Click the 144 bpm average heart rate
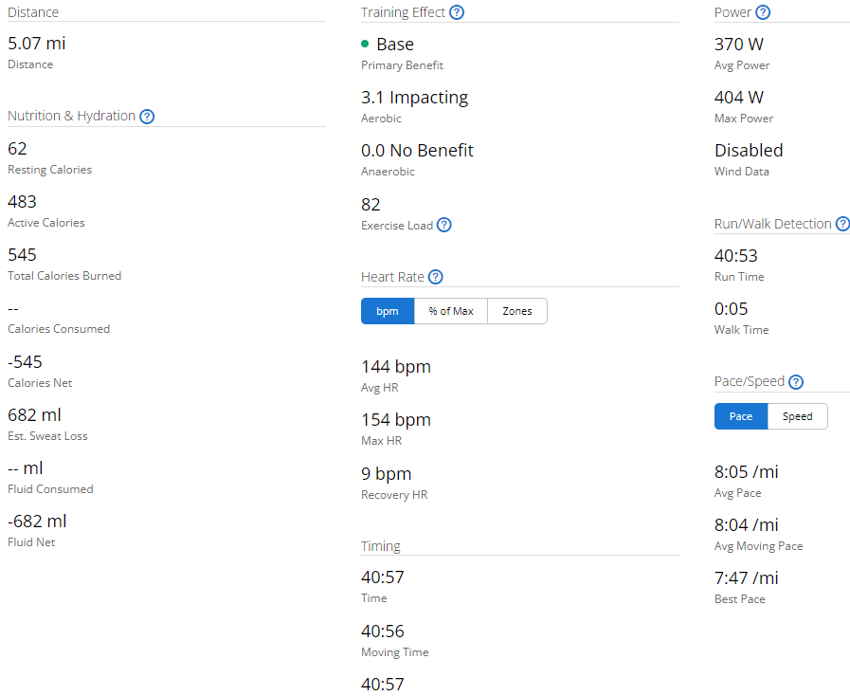The height and width of the screenshot is (696, 850). point(395,367)
